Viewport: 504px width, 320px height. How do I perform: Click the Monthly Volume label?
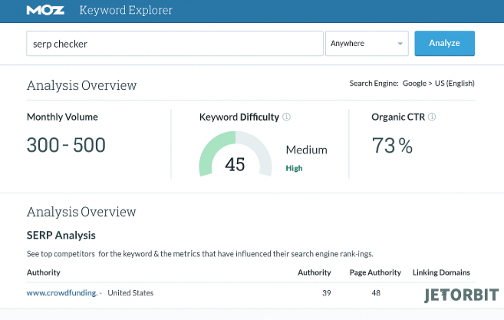point(62,117)
